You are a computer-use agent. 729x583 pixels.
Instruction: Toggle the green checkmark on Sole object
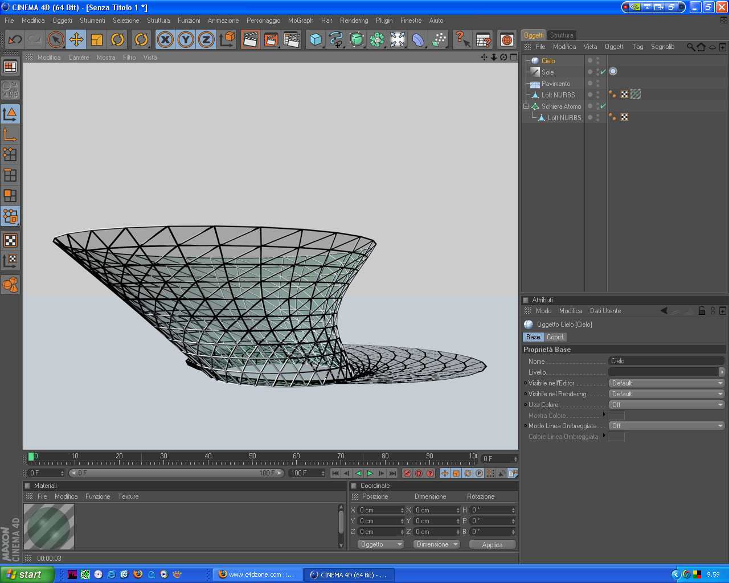(x=603, y=72)
